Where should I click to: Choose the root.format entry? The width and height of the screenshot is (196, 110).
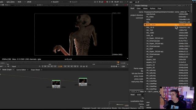point(168,14)
